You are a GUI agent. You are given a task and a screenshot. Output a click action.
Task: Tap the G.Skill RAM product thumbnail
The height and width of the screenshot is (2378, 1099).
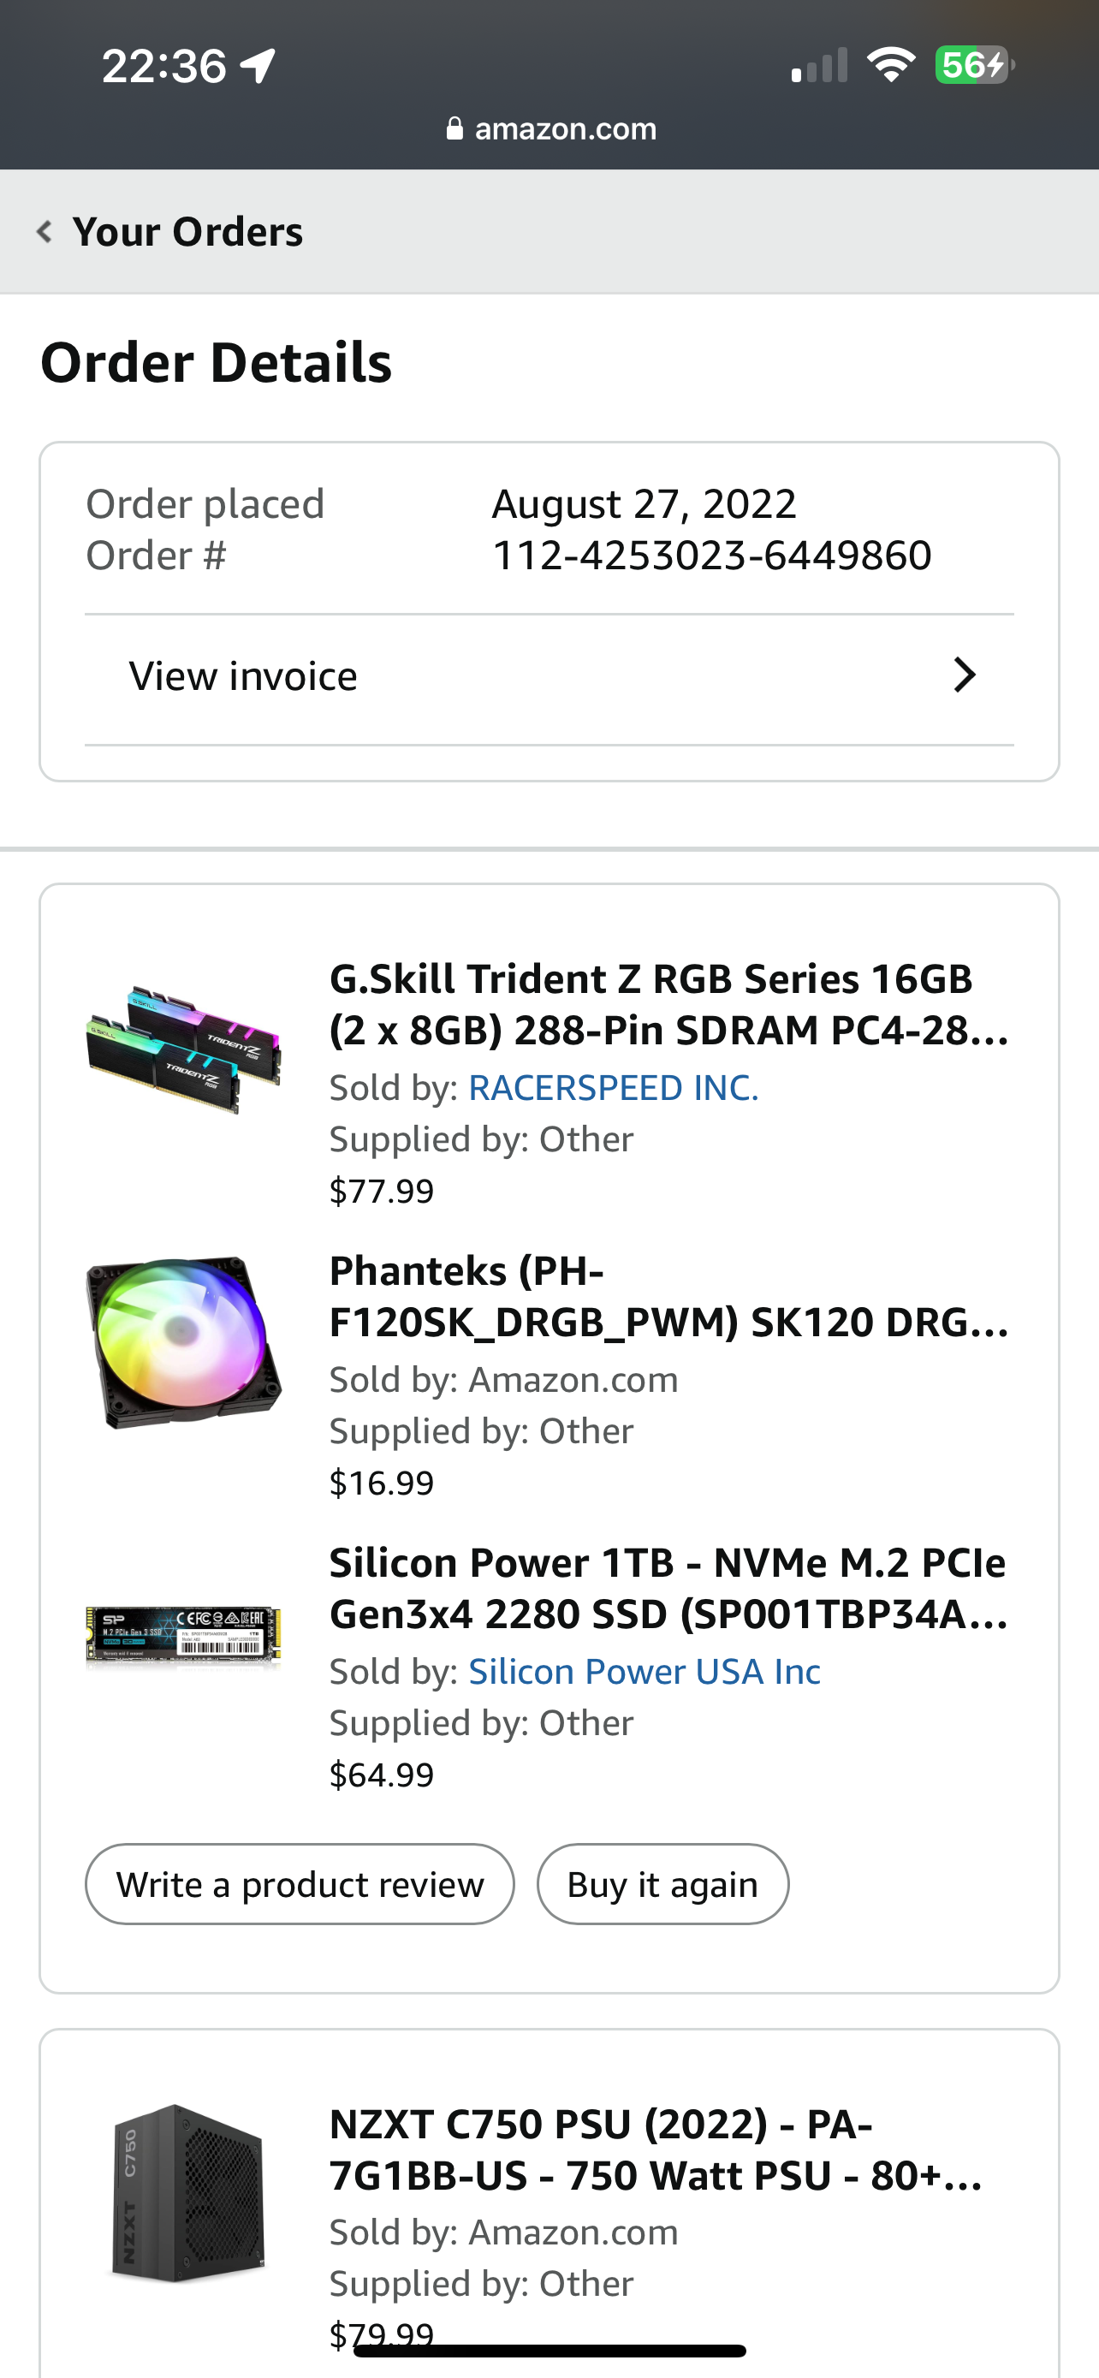184,1049
